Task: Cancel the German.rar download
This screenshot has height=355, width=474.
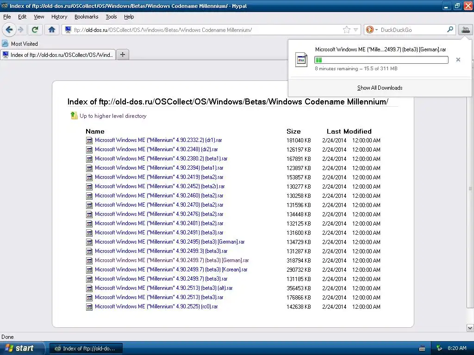Action: [458, 60]
